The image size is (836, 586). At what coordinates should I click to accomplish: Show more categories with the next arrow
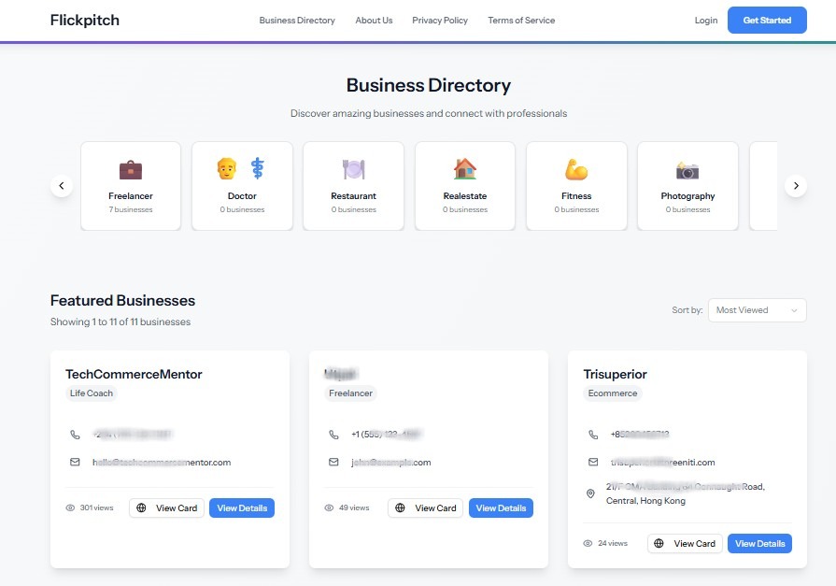pos(796,186)
